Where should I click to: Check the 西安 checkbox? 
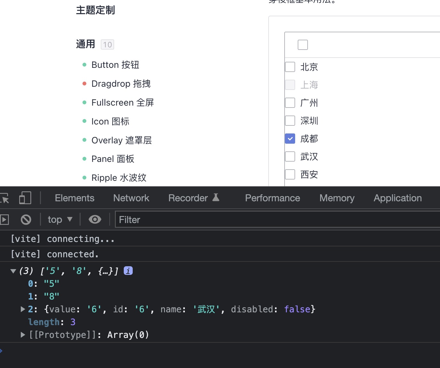(x=290, y=174)
